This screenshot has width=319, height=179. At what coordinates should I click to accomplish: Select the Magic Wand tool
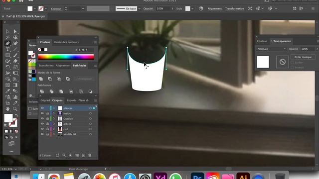(7, 37)
